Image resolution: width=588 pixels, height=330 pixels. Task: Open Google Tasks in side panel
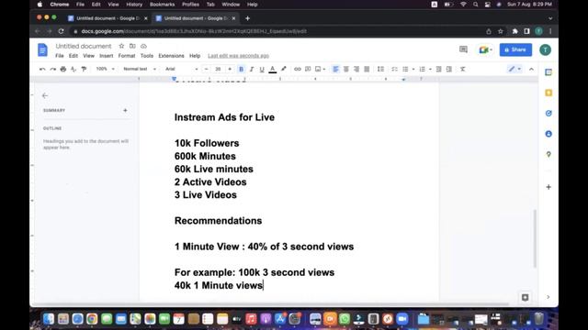(548, 114)
